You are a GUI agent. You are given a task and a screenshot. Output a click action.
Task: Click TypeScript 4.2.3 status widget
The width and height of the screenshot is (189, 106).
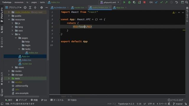pyautogui.click(x=126, y=104)
